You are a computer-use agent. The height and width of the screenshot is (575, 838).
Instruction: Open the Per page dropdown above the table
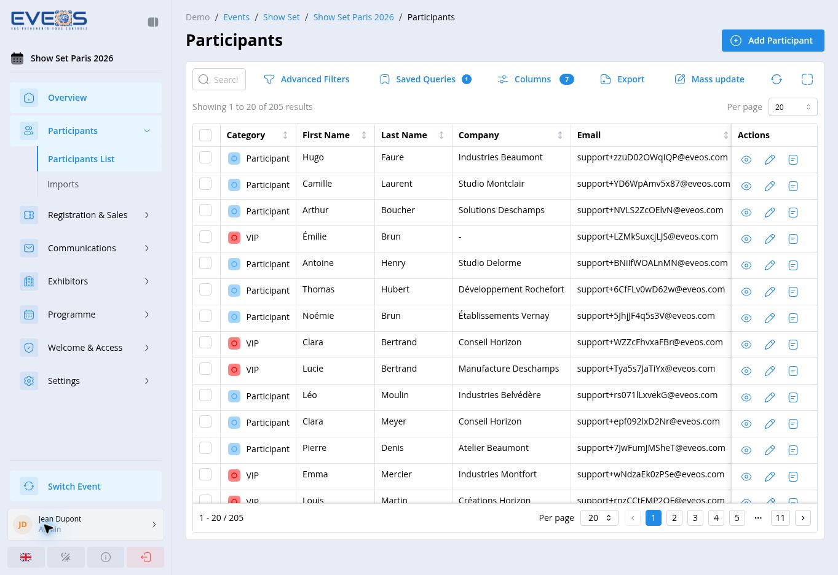tap(793, 107)
